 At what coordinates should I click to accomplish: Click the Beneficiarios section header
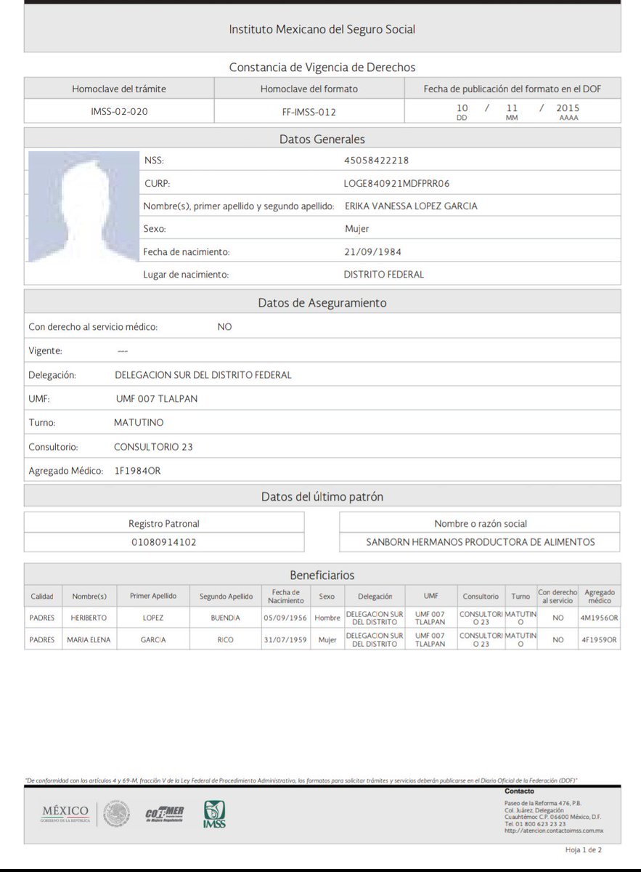pos(322,575)
